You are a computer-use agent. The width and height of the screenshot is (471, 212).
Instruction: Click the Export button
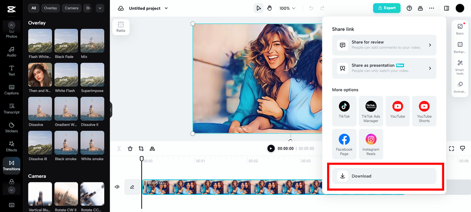pos(387,8)
